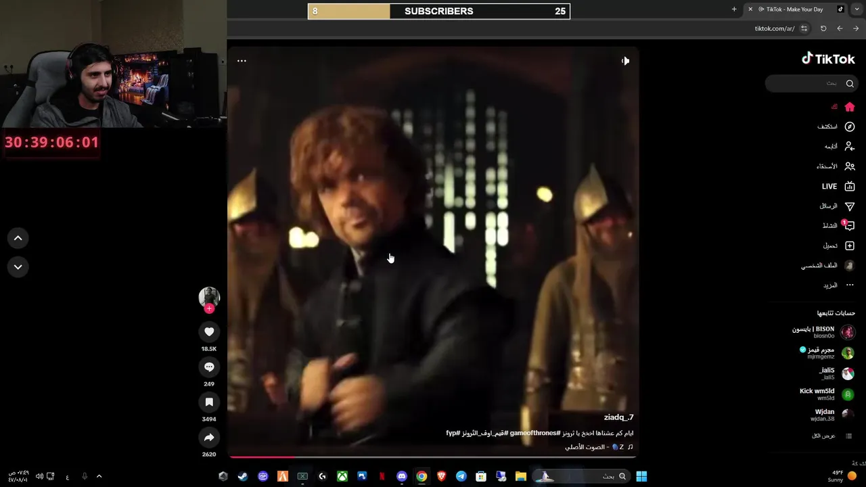Open Netflix from the taskbar
The height and width of the screenshot is (487, 866).
(x=382, y=476)
